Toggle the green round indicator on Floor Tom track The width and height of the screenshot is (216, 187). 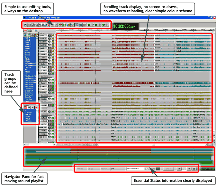[53, 127]
